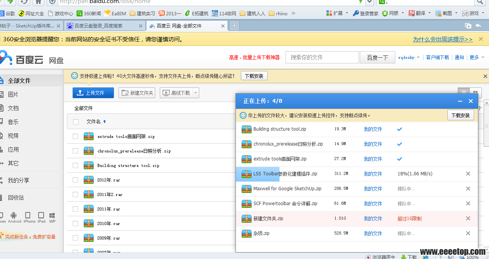489x259 pixels.
Task: Click the LSS Toolbar upload progress bar
Action: (x=258, y=174)
